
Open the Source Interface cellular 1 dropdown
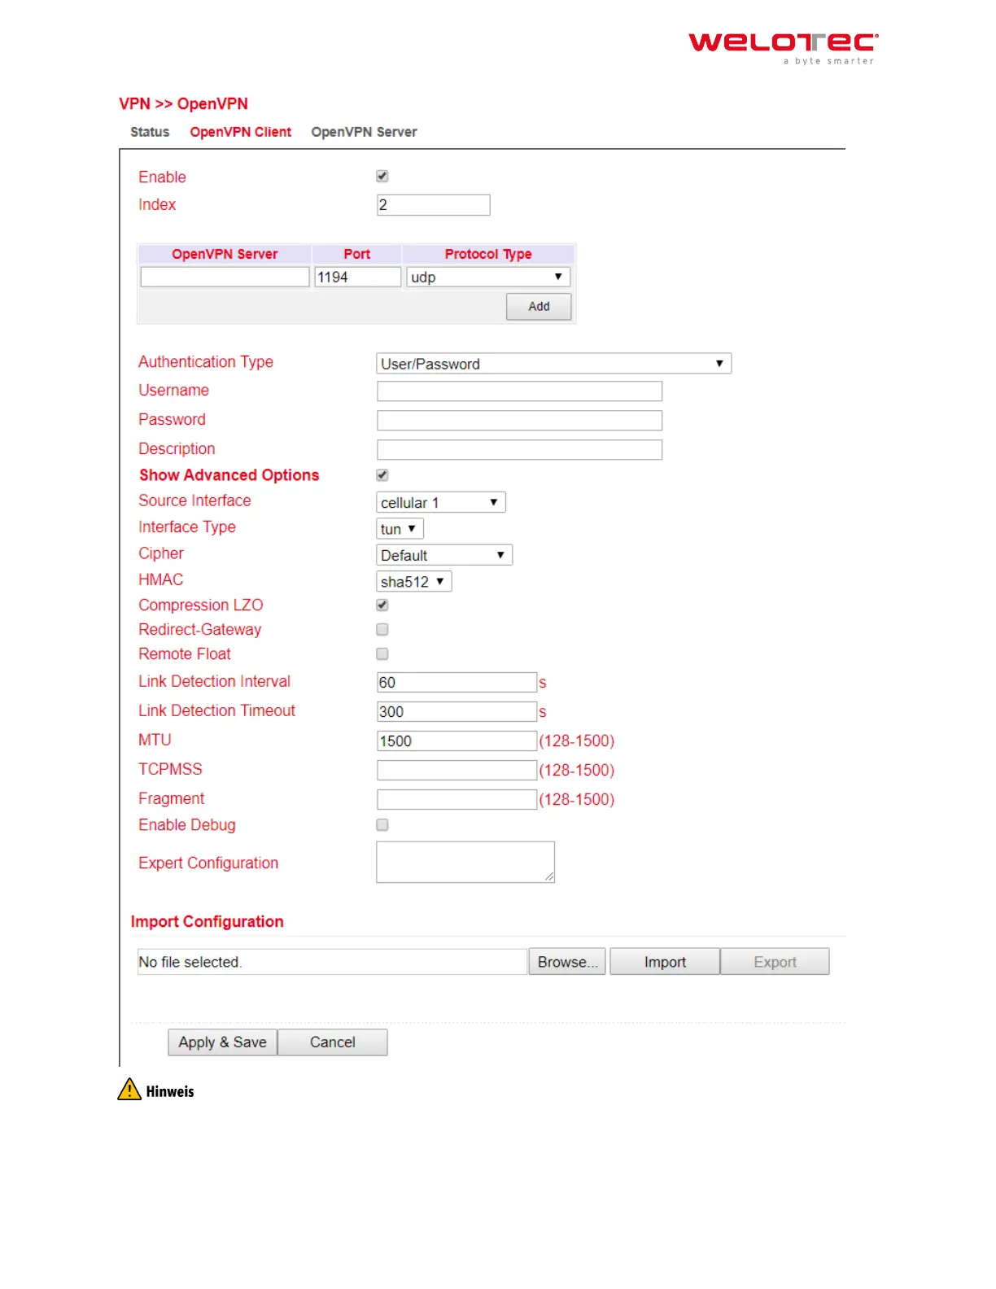[441, 502]
